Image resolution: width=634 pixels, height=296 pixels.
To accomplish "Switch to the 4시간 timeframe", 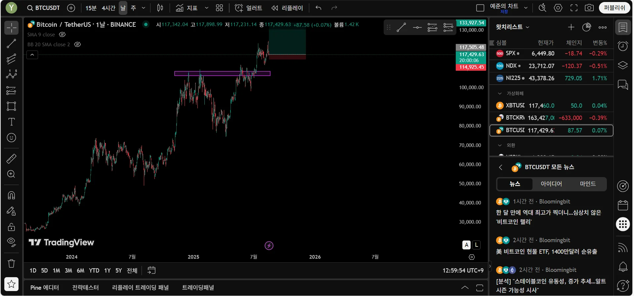I will pos(108,8).
